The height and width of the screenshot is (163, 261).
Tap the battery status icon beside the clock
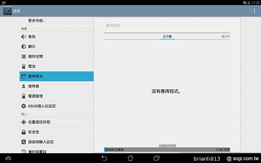249,2
